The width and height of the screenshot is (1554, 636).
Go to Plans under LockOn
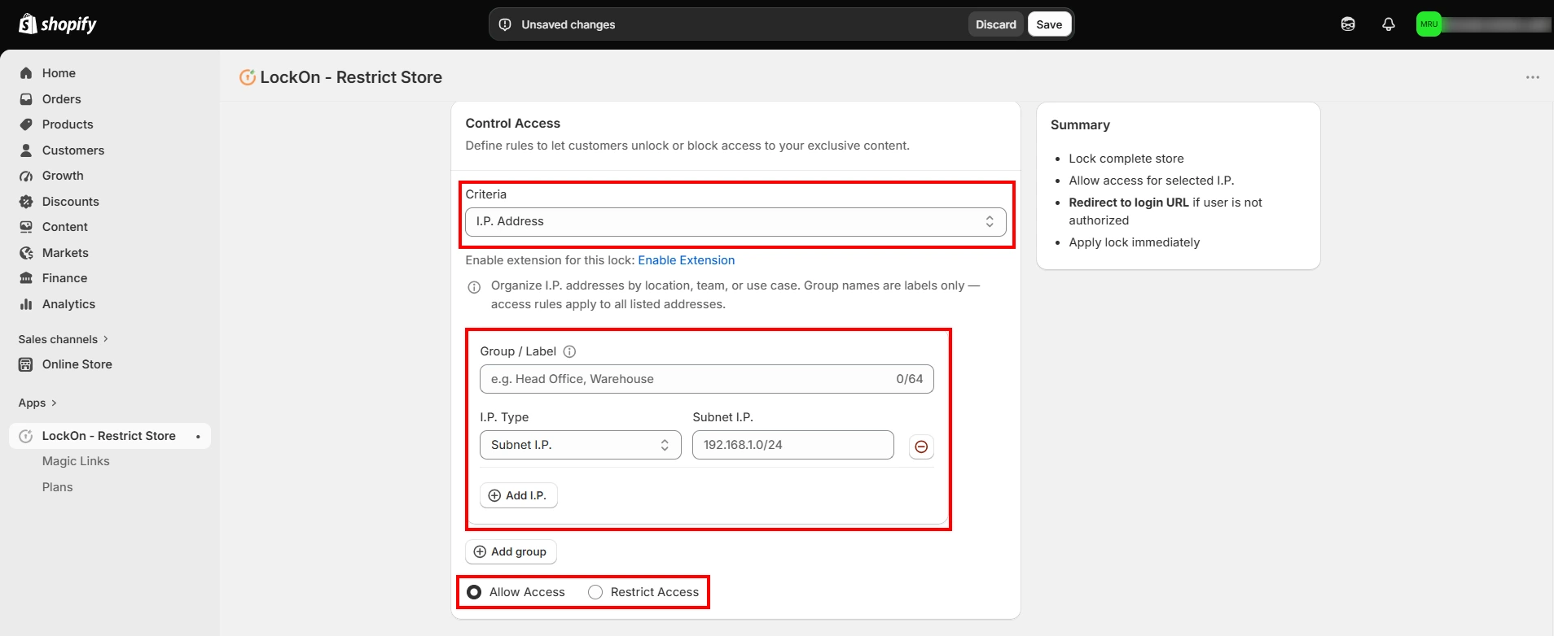[57, 487]
